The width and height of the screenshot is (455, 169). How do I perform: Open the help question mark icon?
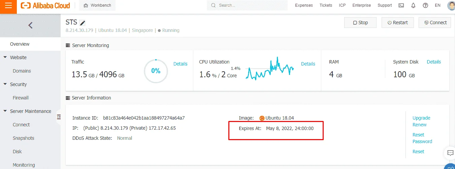pyautogui.click(x=425, y=5)
